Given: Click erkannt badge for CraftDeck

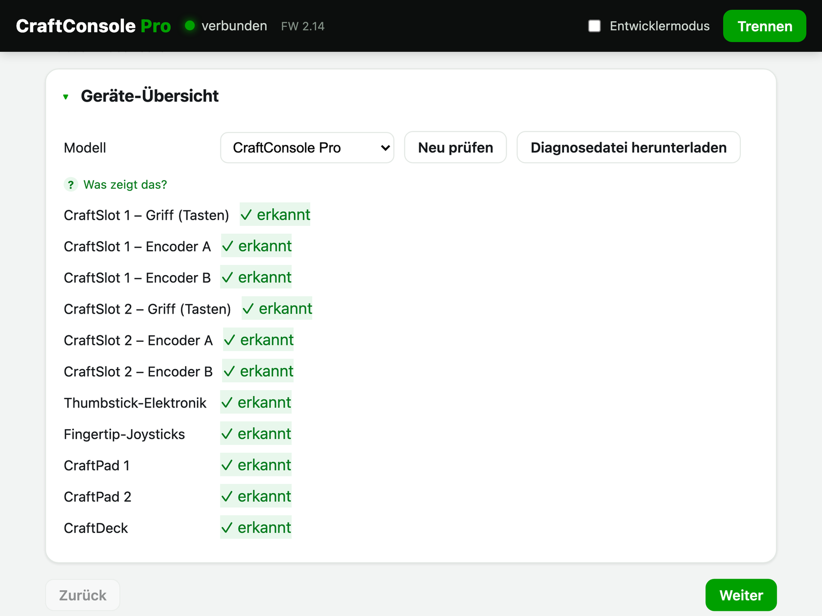Looking at the screenshot, I should pos(256,527).
